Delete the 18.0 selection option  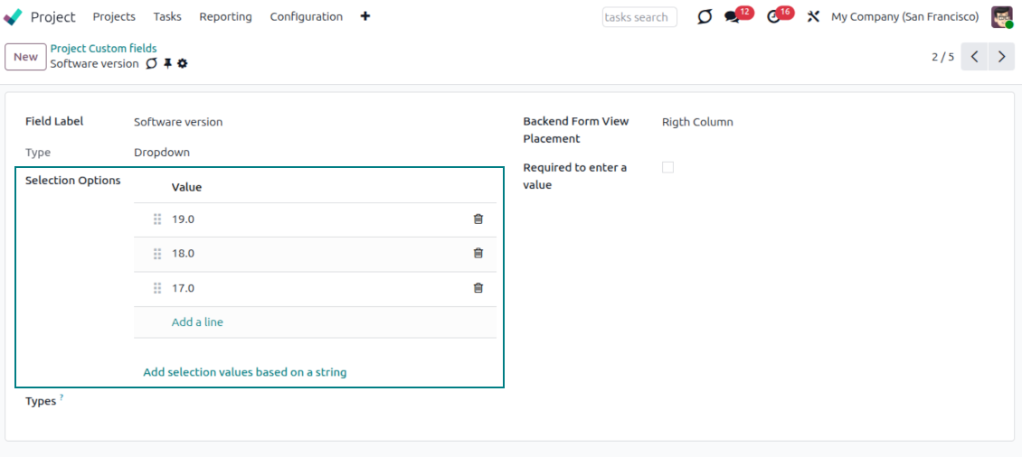click(x=478, y=254)
